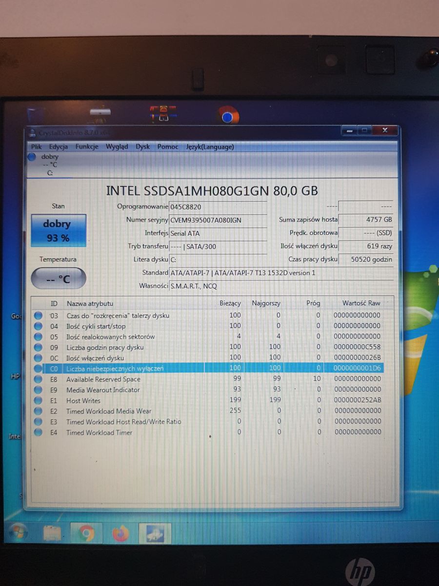Open the Pomoc menu
The image size is (439, 586).
click(x=167, y=146)
